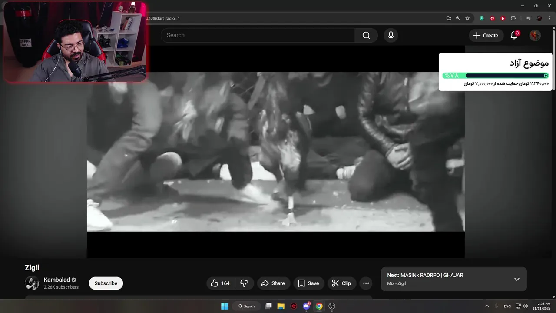The height and width of the screenshot is (313, 556).
Task: Create a Clip of the video
Action: (x=341, y=283)
